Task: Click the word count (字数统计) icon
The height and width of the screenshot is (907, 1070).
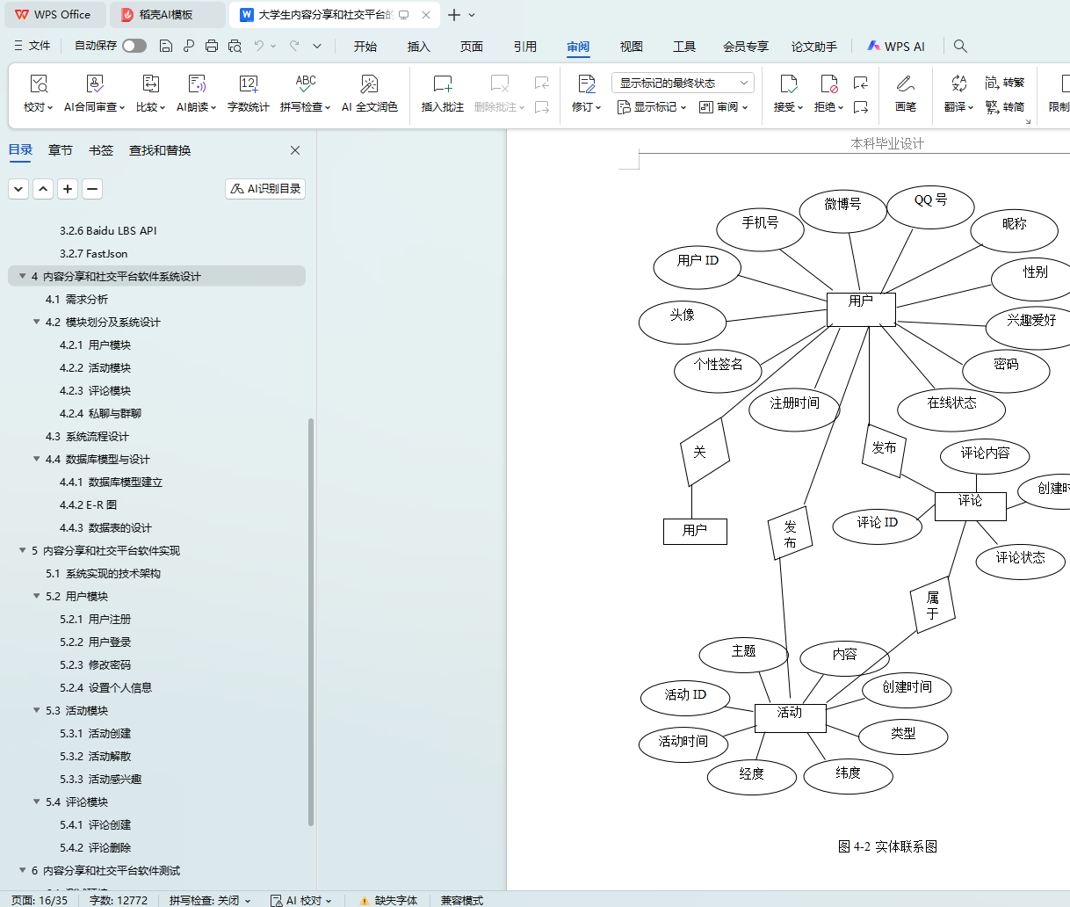Action: click(248, 84)
